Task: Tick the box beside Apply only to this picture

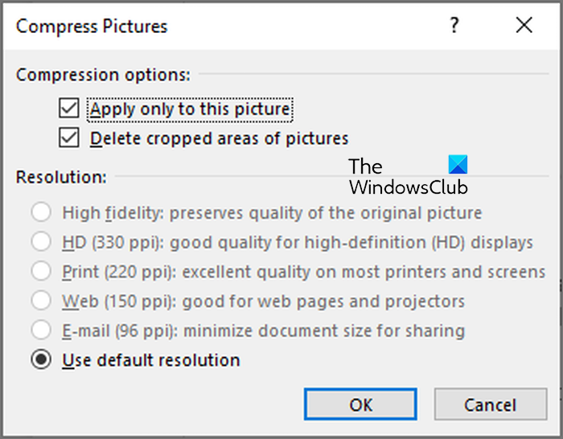Action: [x=69, y=109]
